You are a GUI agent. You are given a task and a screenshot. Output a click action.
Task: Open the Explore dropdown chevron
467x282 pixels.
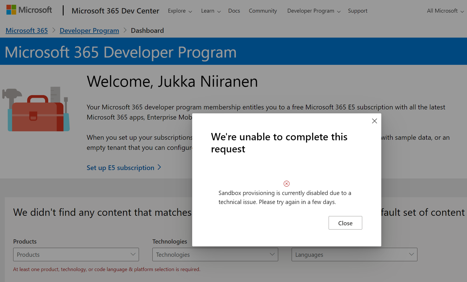(190, 12)
